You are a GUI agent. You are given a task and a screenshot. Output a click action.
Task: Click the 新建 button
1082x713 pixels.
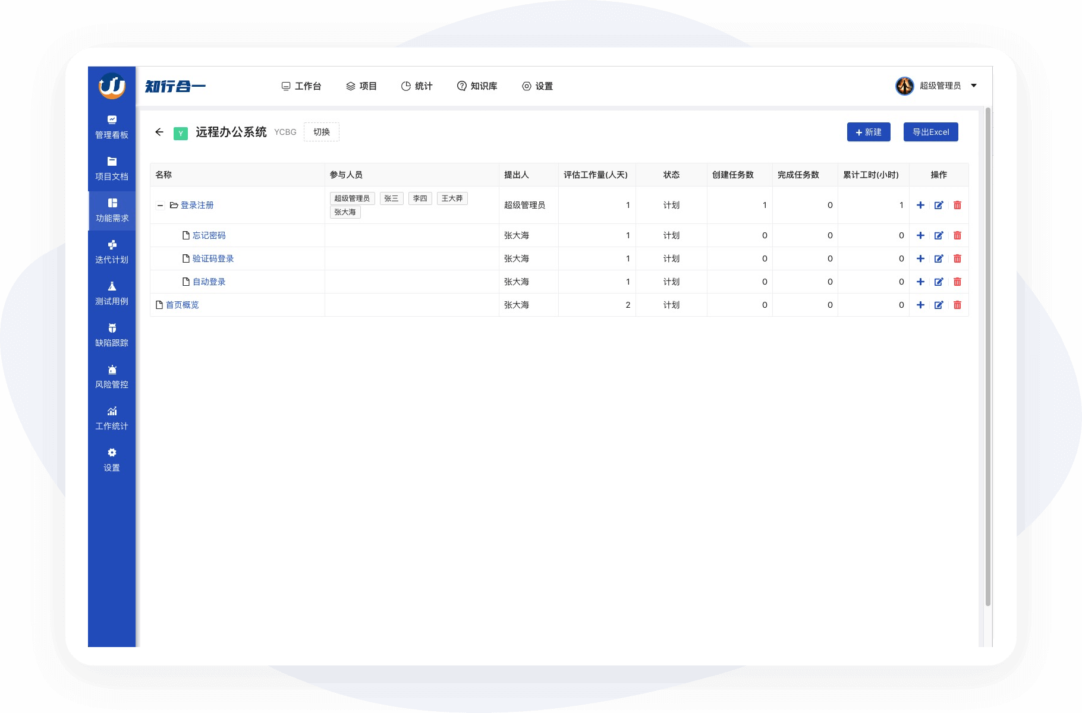869,132
